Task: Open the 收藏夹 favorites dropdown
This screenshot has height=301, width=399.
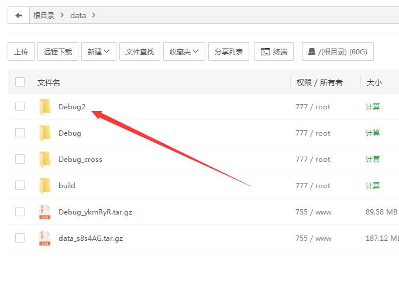Action: [x=184, y=51]
